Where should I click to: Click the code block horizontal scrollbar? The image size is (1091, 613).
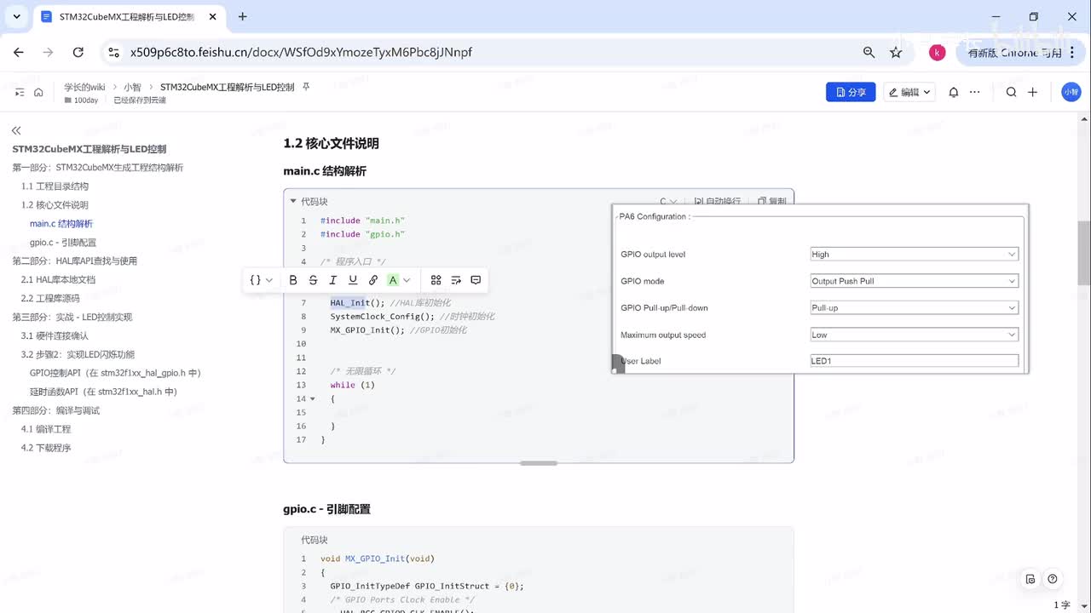tap(539, 463)
